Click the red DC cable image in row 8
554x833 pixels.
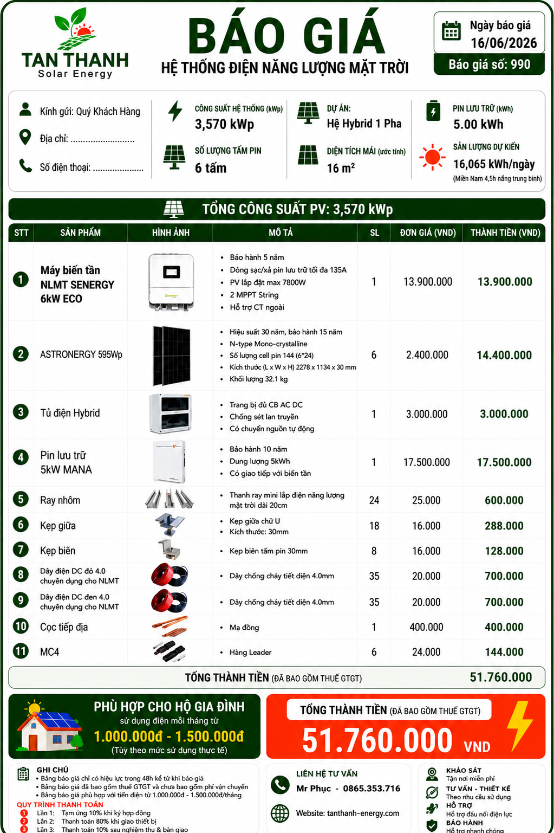click(x=170, y=575)
